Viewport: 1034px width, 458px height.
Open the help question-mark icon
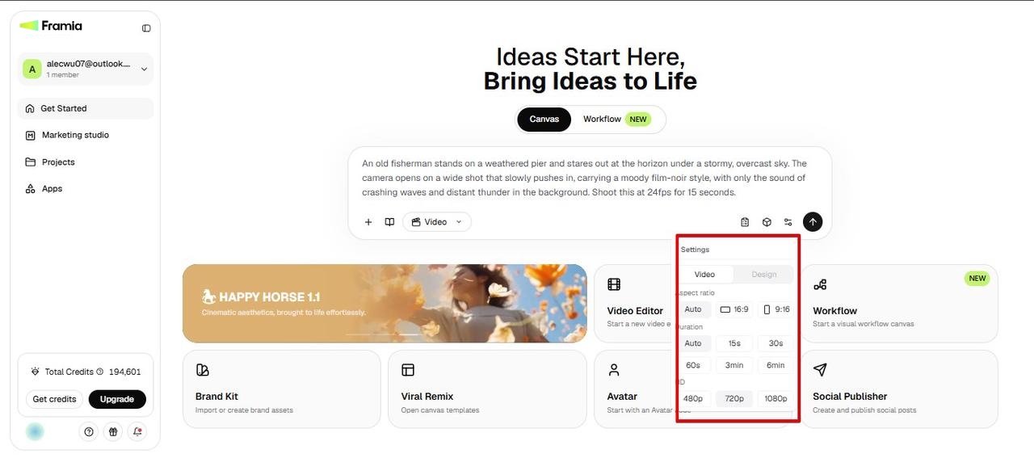pos(89,432)
